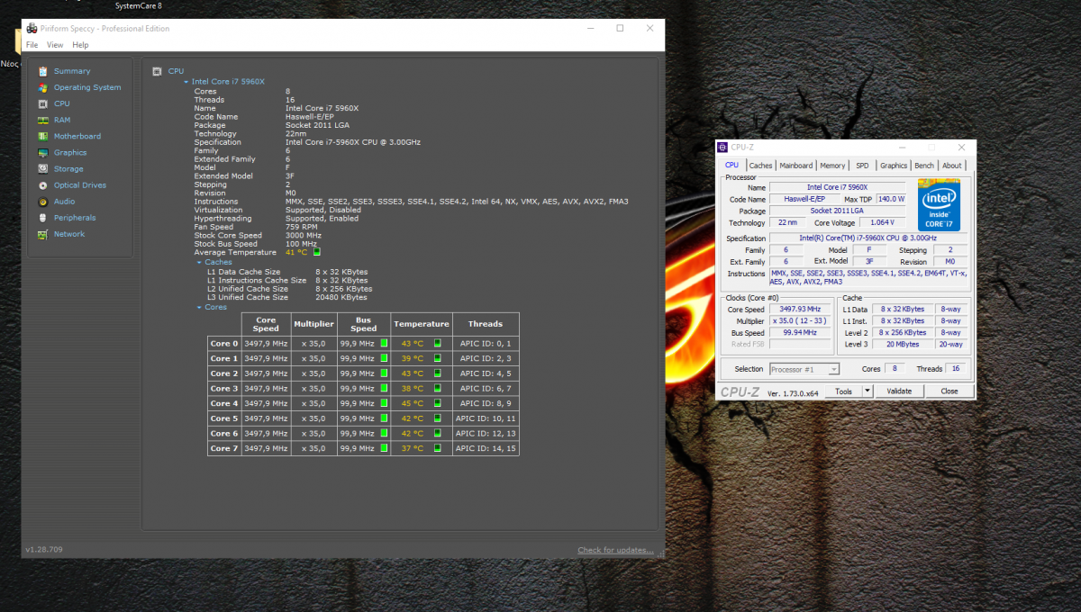
Task: Click Core 4 temperature indicator icon
Action: pos(438,403)
